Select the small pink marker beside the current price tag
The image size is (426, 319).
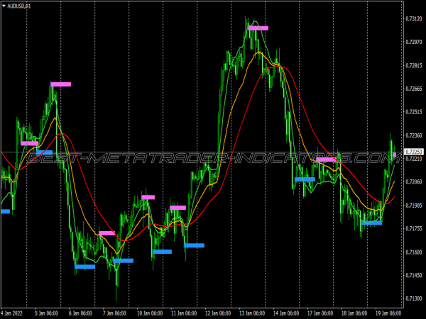pyautogui.click(x=395, y=155)
